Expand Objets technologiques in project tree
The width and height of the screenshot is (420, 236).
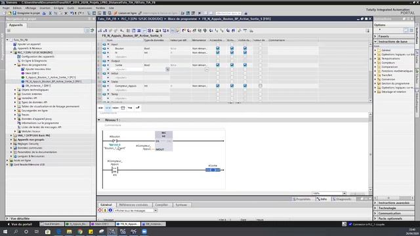15,90
